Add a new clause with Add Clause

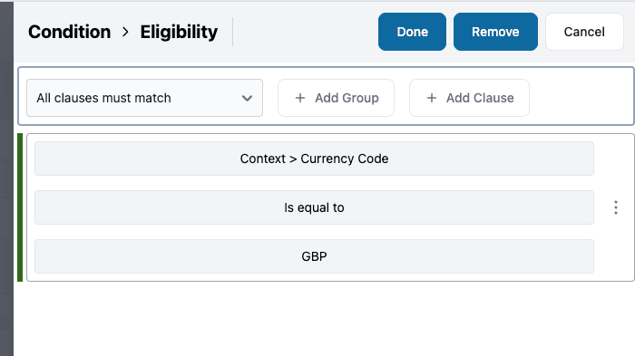pos(469,98)
